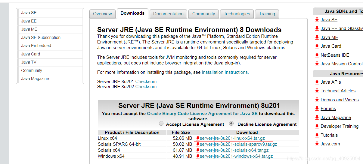Click the download icon for Solaris x64 file
363x164 pixels.
click(198, 150)
